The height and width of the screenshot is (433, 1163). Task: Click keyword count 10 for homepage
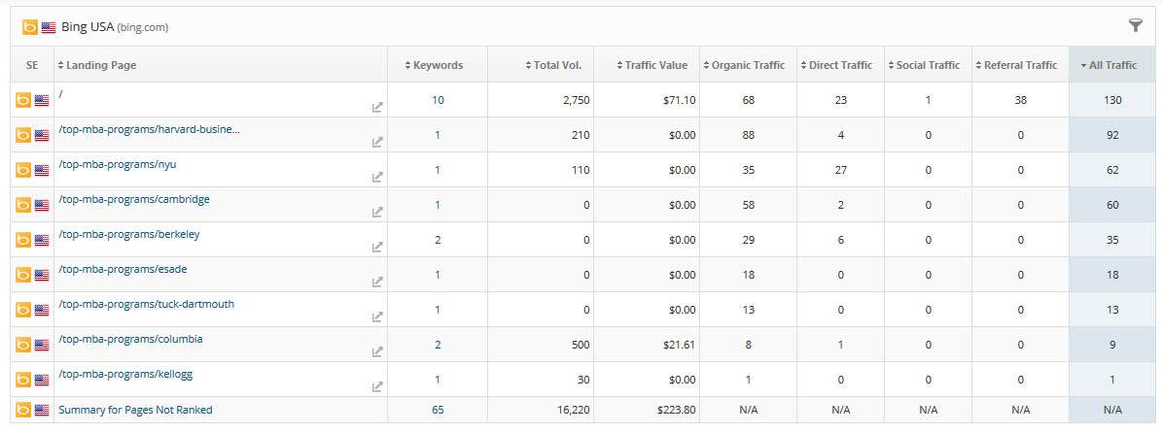coord(438,100)
